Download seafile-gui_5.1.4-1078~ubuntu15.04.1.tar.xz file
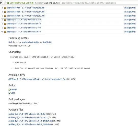This screenshot has height=127, width=138. (28, 117)
